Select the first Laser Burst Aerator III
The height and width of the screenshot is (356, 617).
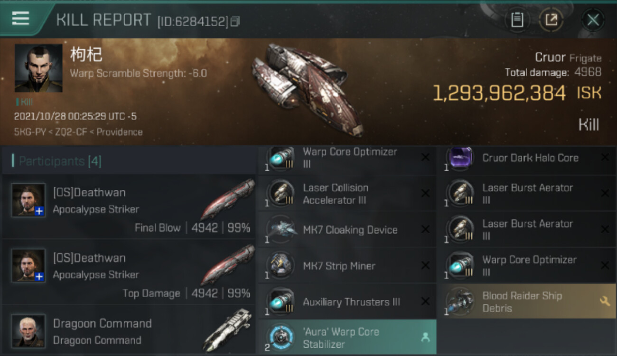click(x=527, y=194)
